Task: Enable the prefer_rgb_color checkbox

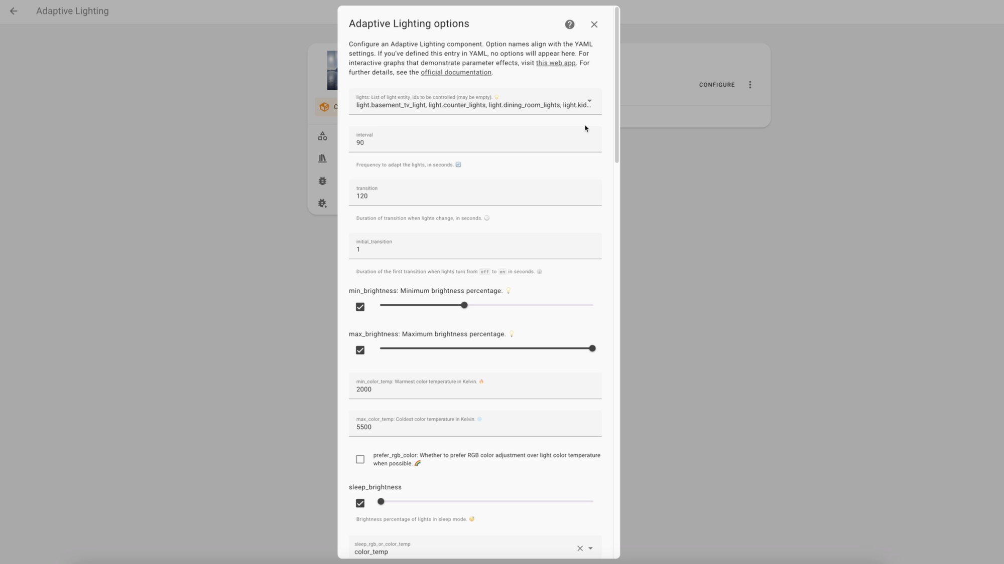Action: click(x=360, y=459)
